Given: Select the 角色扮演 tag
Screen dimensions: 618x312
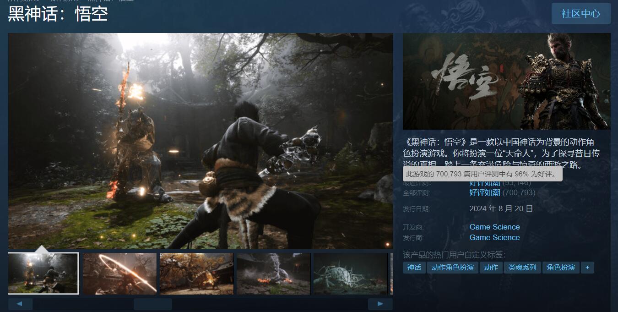Looking at the screenshot, I should 561,268.
